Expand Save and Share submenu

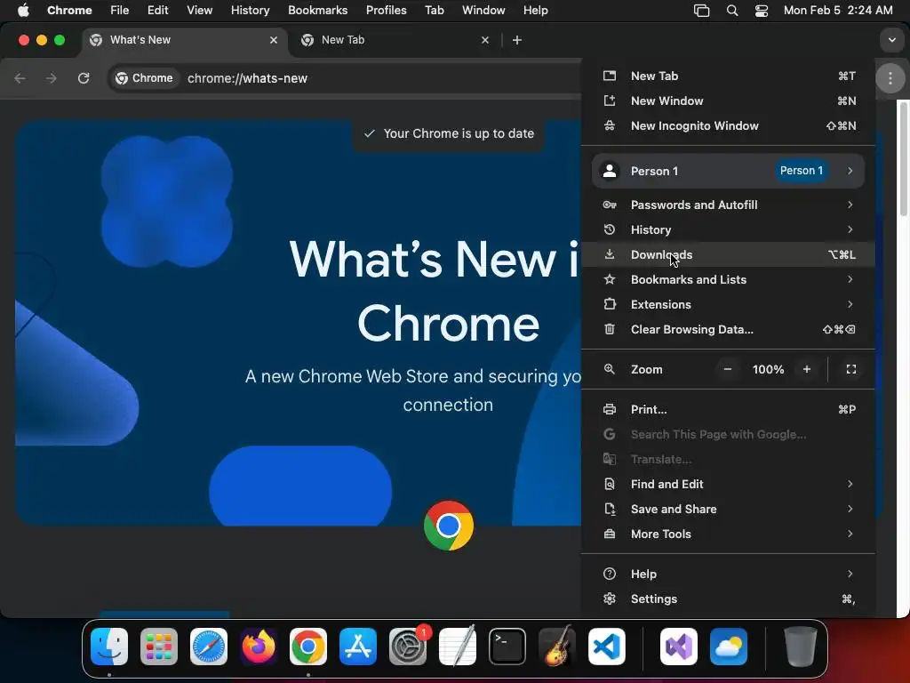click(729, 510)
